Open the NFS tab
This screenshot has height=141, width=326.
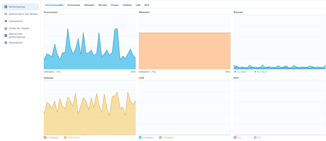point(147,5)
